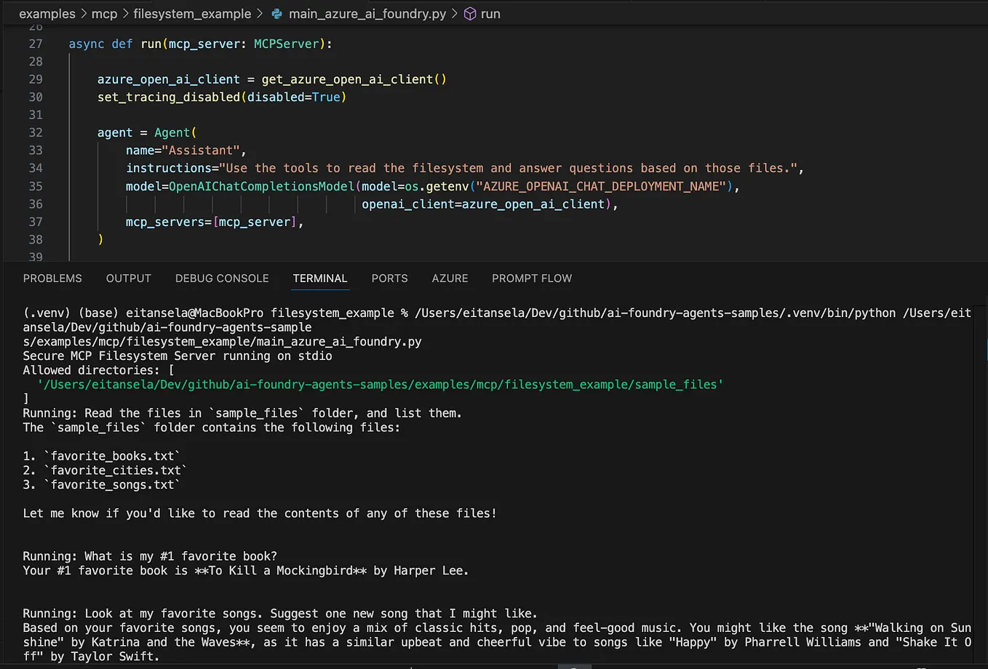Viewport: 988px width, 669px height.
Task: Open the examples breadcrumb dropdown
Action: pyautogui.click(x=47, y=13)
